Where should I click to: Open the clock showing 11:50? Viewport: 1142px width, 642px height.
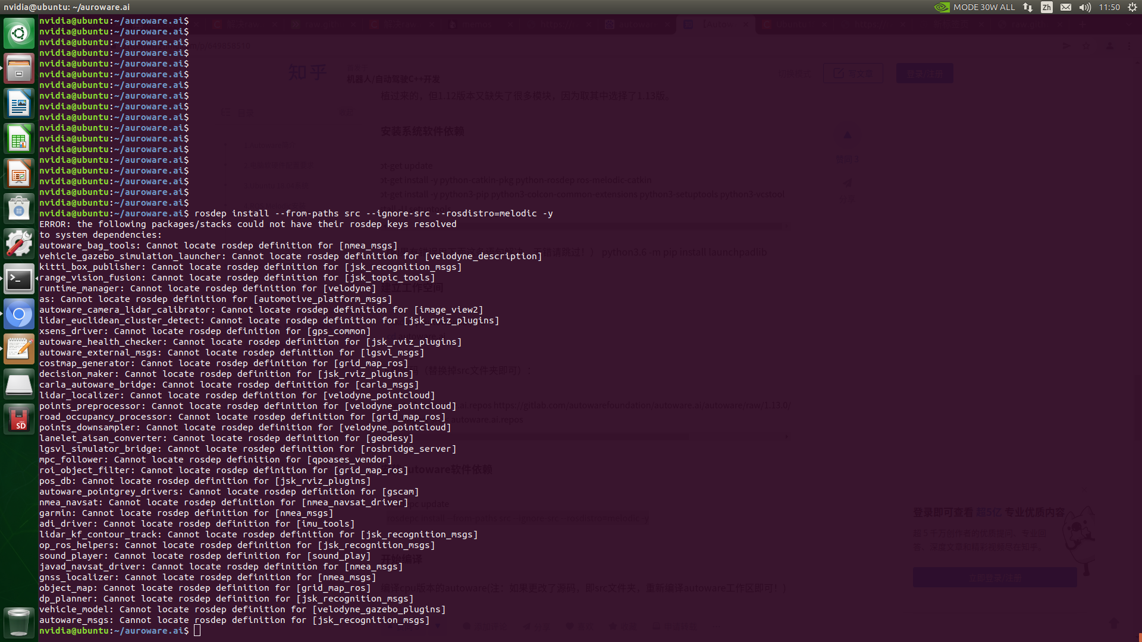coord(1109,7)
